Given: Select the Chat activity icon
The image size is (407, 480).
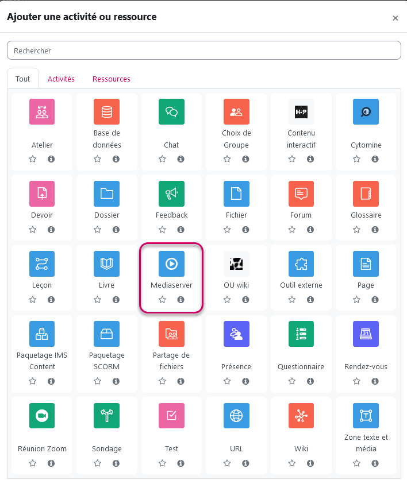Looking at the screenshot, I should [171, 111].
